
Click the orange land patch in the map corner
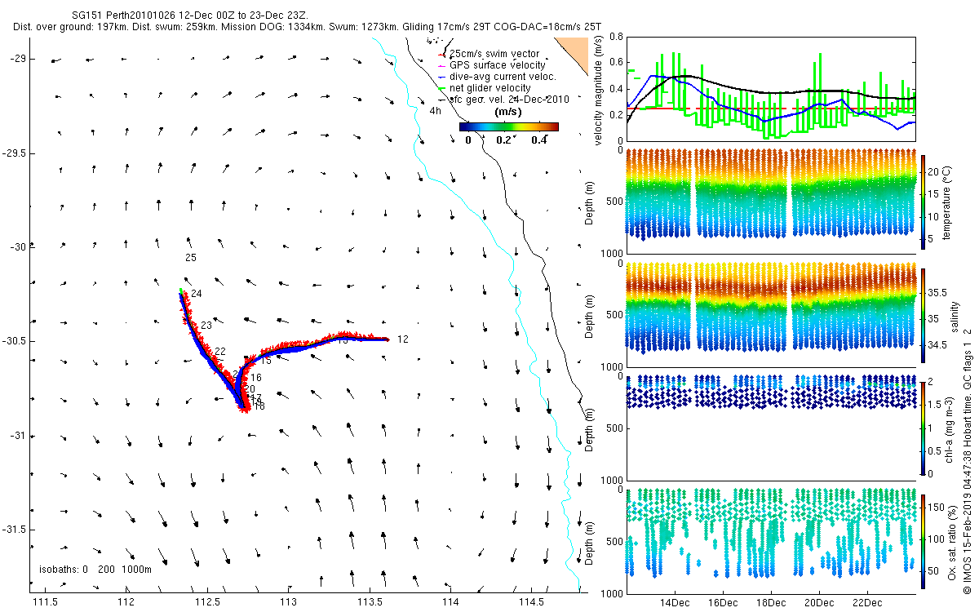tap(577, 51)
